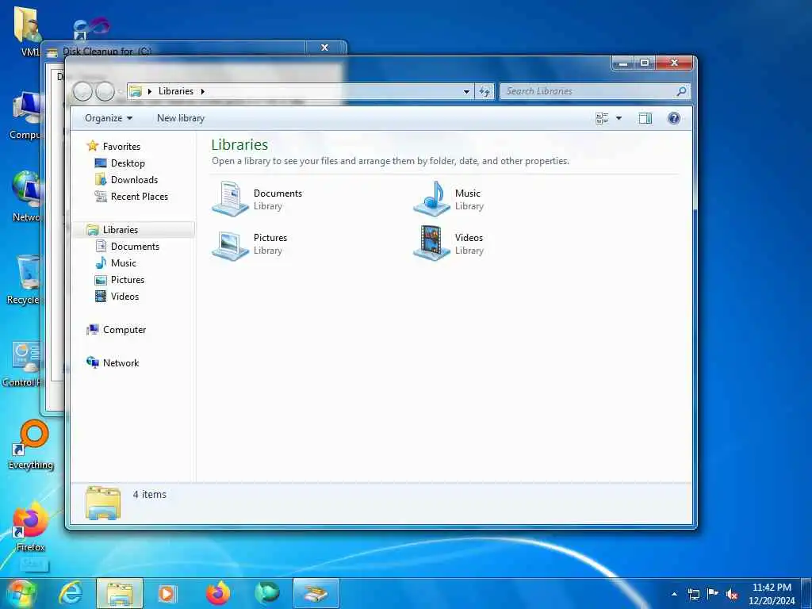This screenshot has width=812, height=609.
Task: Open Explorer help button
Action: click(x=674, y=119)
